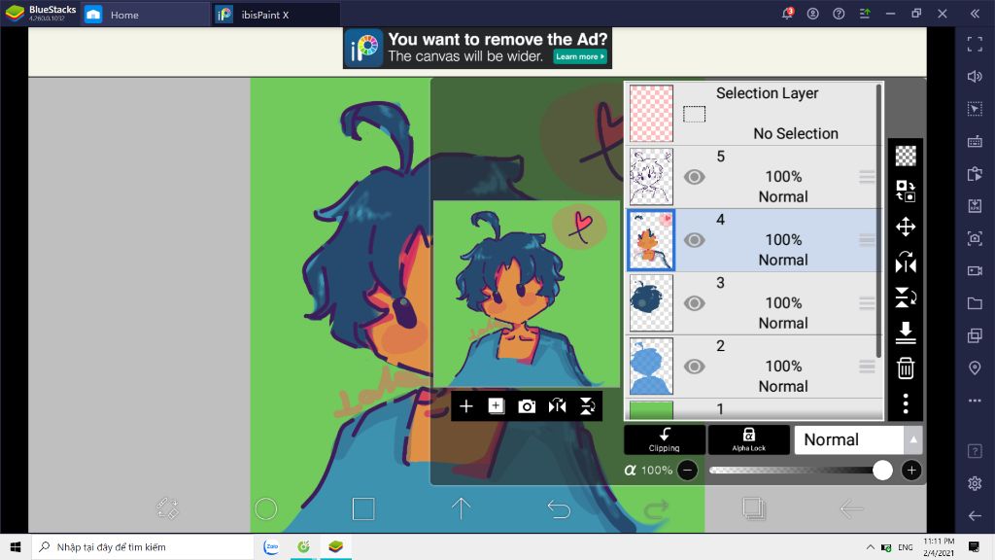Screen dimensions: 995x560
Task: Toggle Alpha Lock for current layer
Action: point(749,439)
